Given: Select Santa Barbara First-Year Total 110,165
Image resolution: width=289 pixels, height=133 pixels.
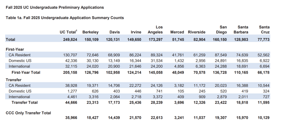Looking at the screenshot, I should coord(241,72).
